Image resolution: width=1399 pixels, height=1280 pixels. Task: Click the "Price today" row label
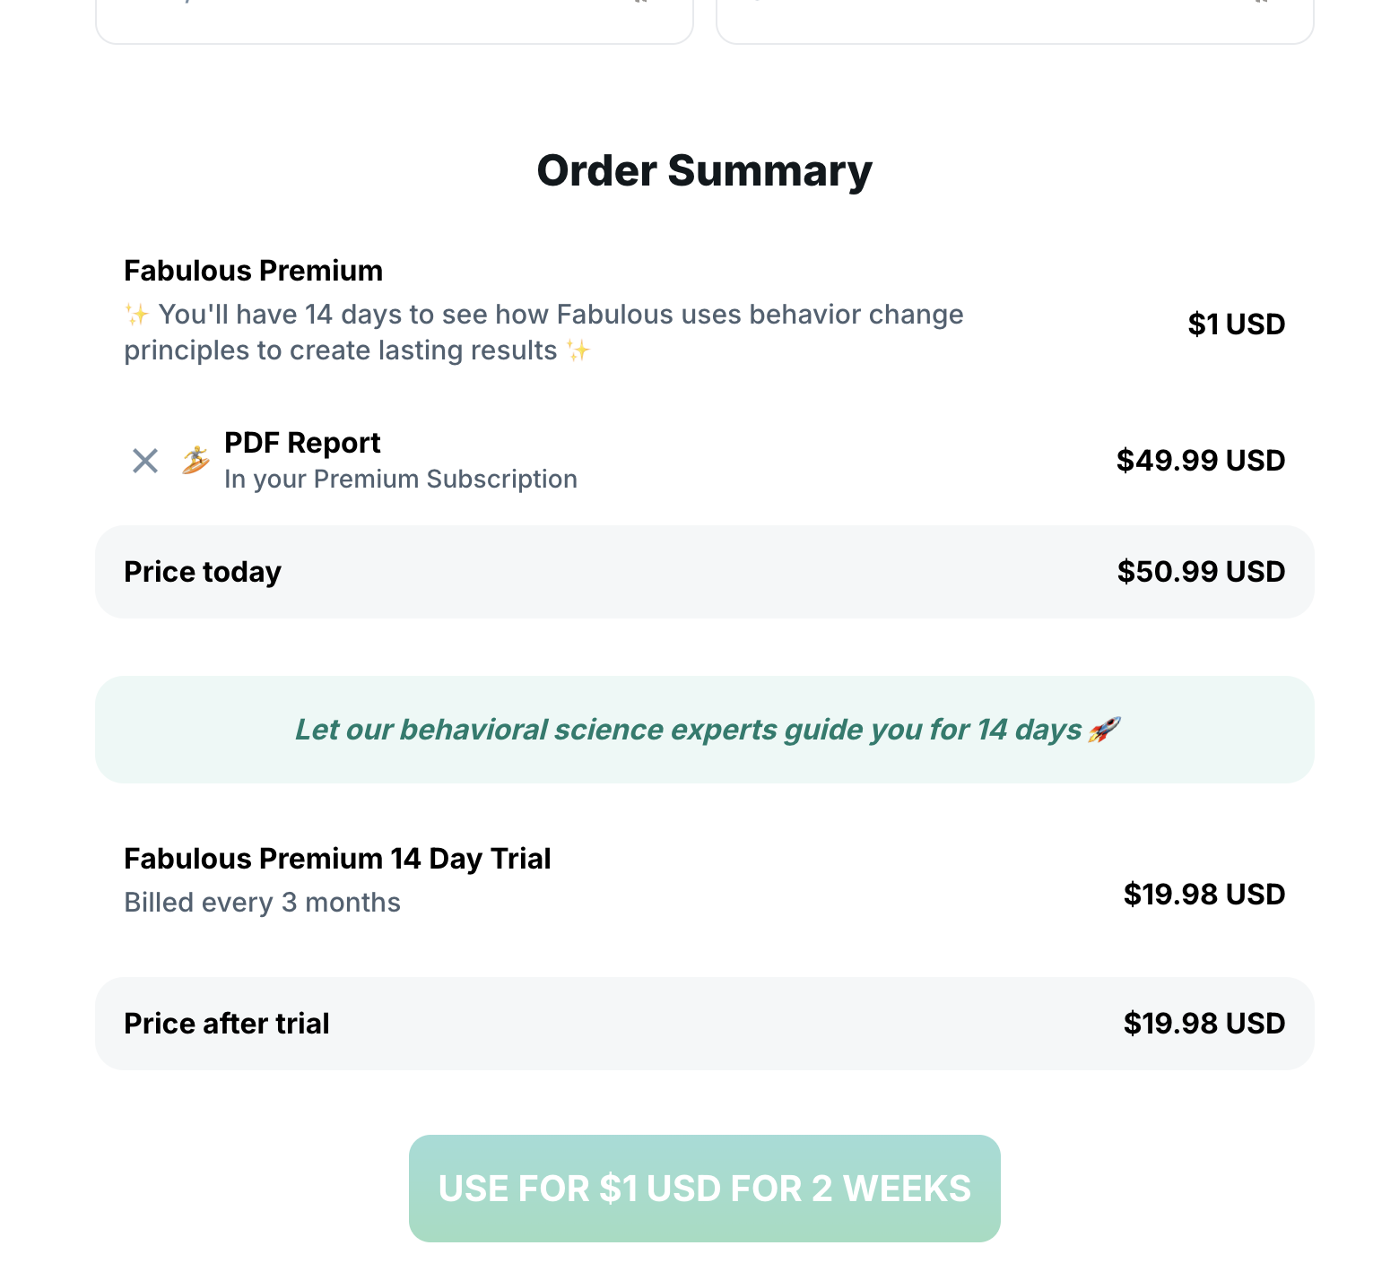(x=203, y=572)
